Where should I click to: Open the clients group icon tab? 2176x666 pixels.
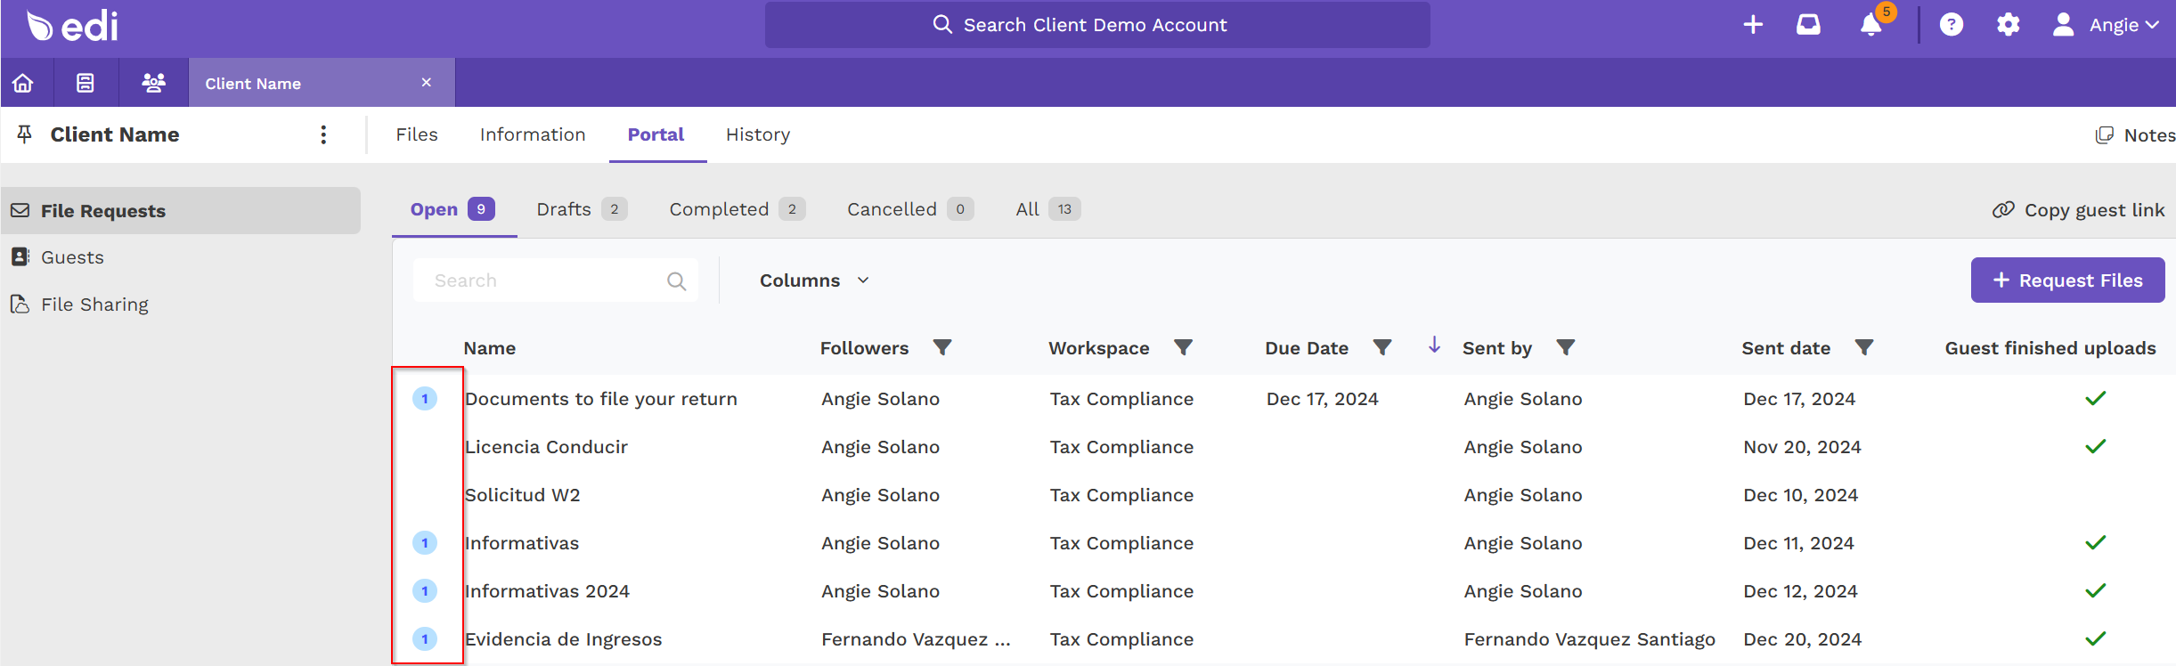pos(153,83)
